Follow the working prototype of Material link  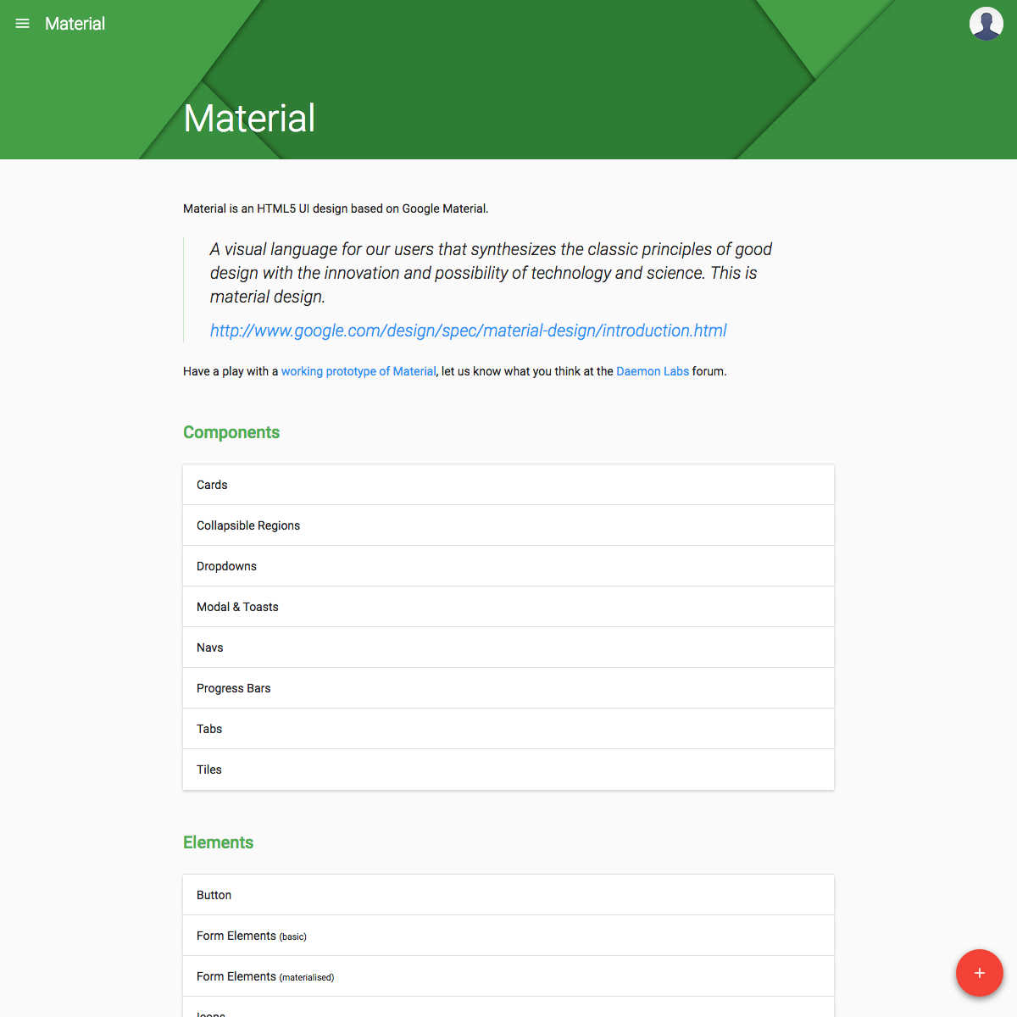[x=358, y=371]
